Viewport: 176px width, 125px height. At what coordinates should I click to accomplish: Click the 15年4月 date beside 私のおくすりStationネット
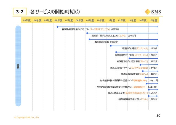[x=153, y=93]
